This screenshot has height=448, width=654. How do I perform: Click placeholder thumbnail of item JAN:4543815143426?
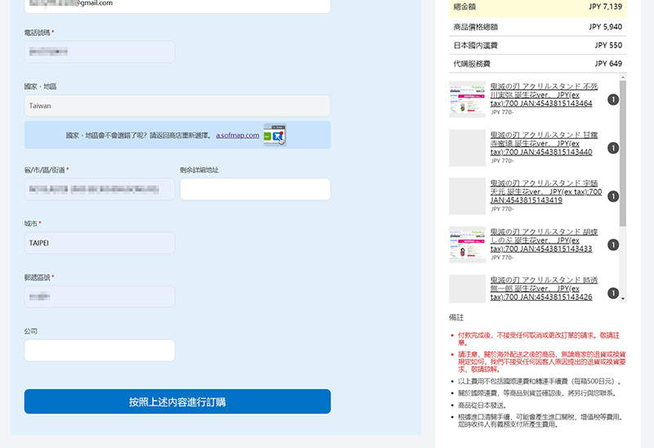467,289
